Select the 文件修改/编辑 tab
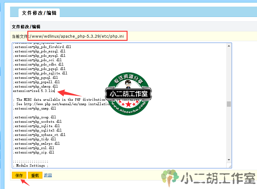Image resolution: width=257 pixels, height=189 pixels. (x=39, y=13)
